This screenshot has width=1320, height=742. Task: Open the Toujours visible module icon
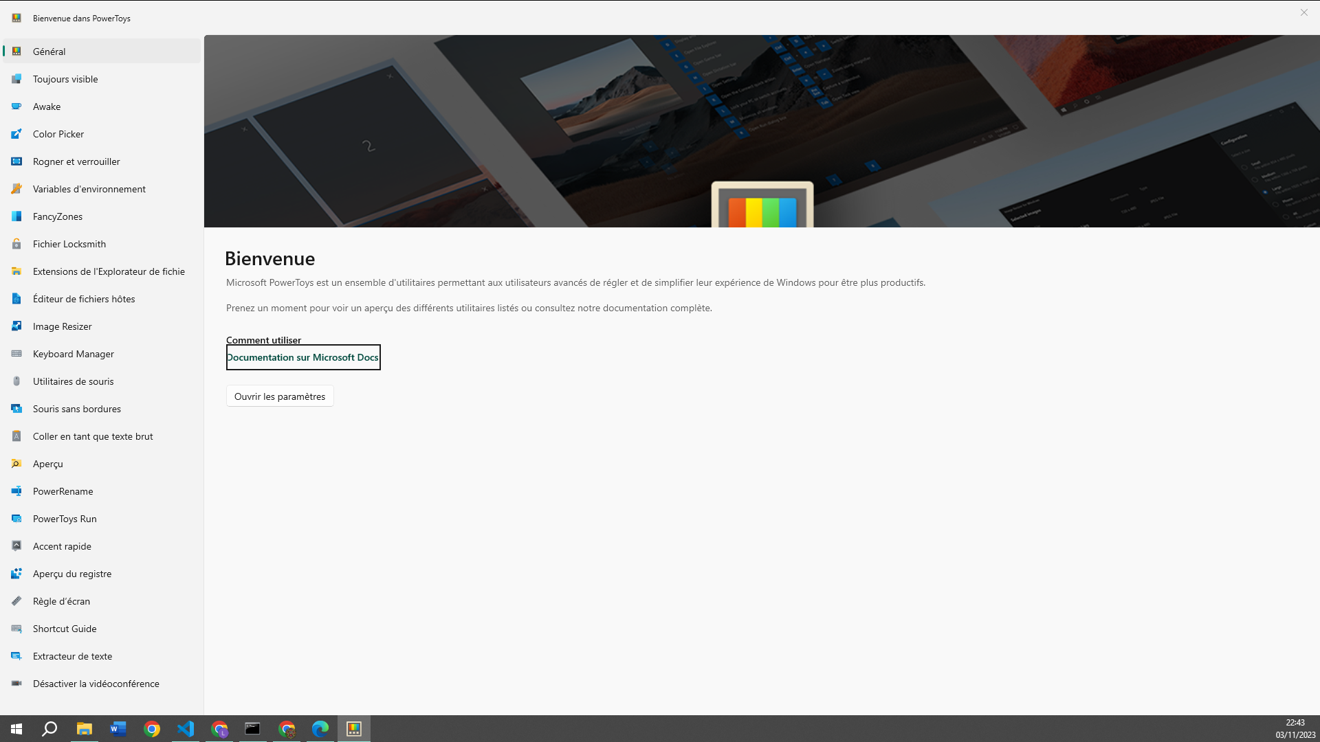pyautogui.click(x=16, y=79)
